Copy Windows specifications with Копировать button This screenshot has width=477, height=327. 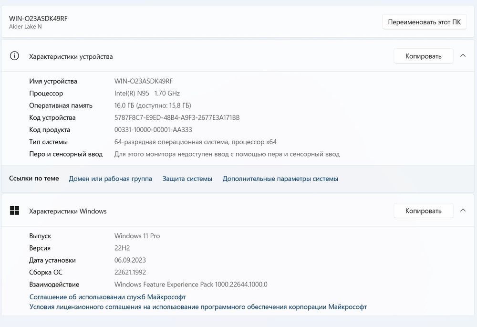coord(423,211)
